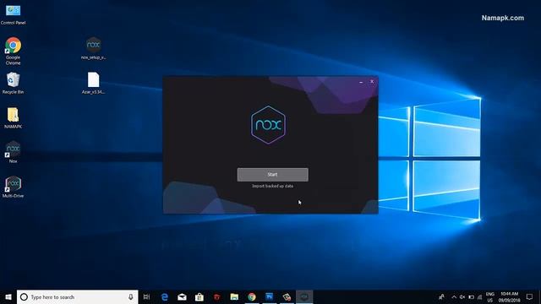Open the Mail app from taskbar
541x304 pixels.
click(x=183, y=296)
